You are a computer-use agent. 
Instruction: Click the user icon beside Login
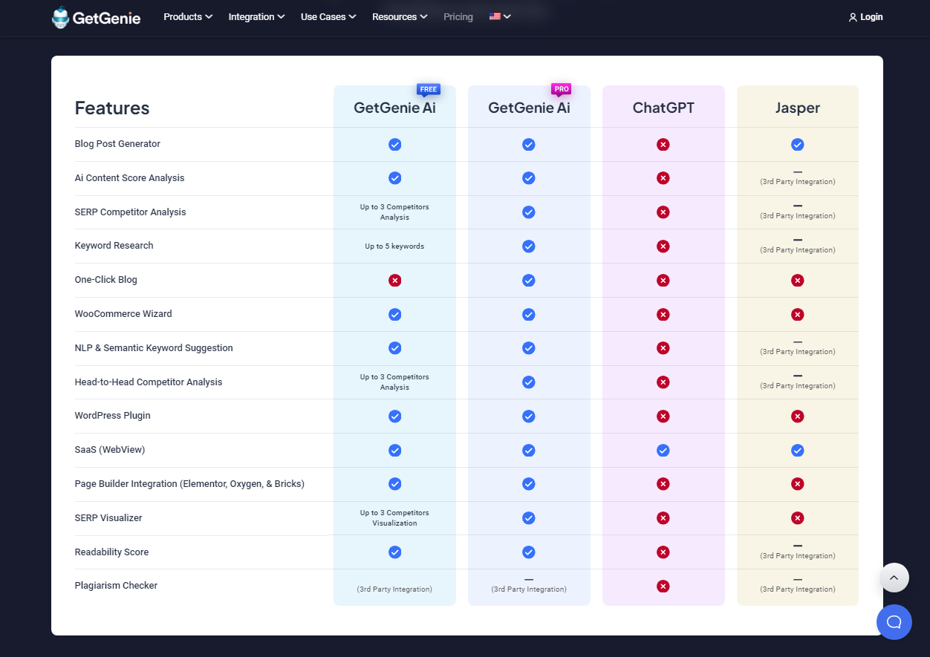click(853, 17)
